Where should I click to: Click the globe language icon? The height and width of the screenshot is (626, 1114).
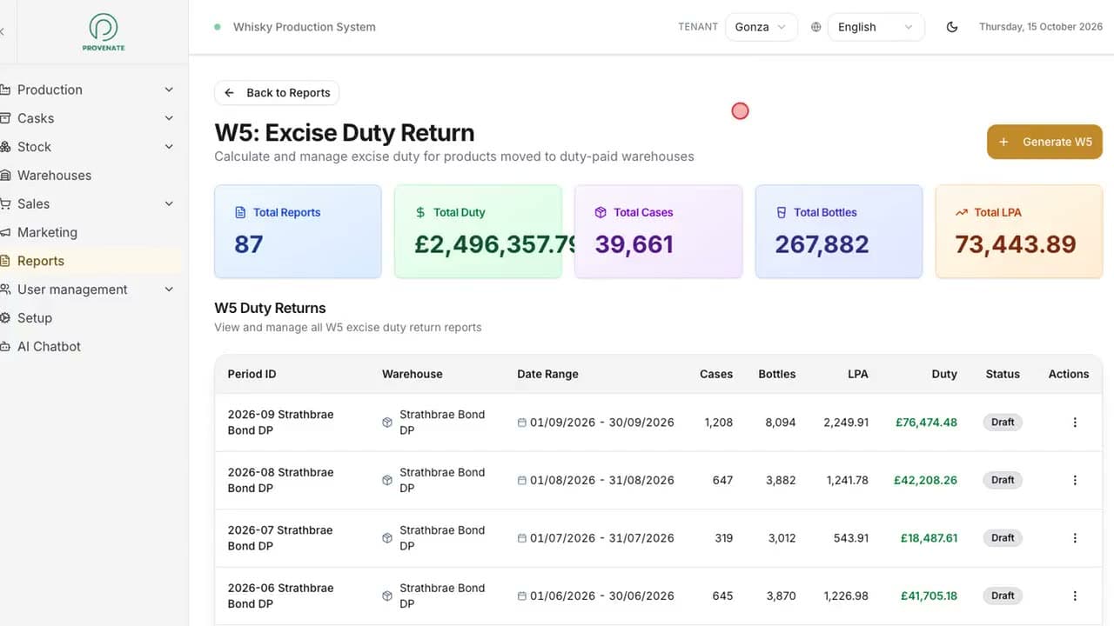coord(815,27)
